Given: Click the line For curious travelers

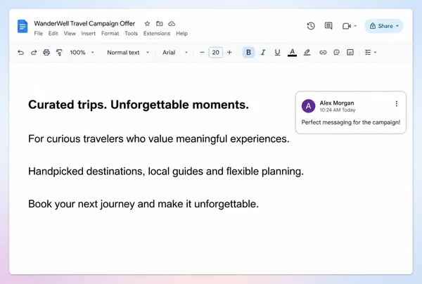Looking at the screenshot, I should click(x=159, y=139).
